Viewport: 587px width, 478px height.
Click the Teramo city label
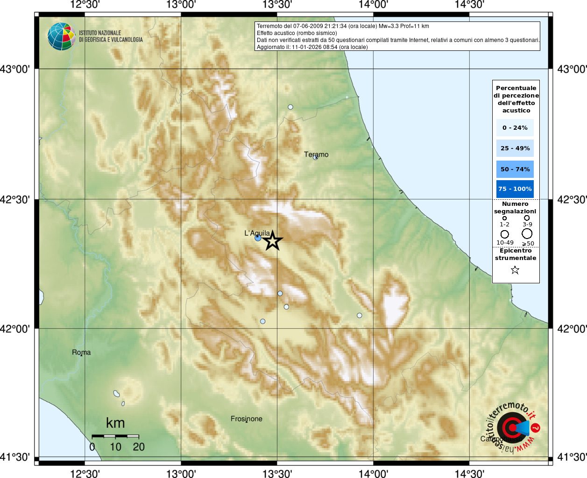point(316,155)
